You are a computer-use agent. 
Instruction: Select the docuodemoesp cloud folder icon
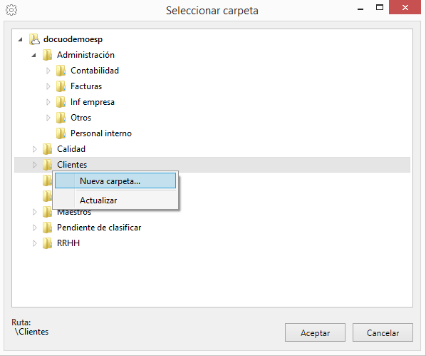pos(34,39)
